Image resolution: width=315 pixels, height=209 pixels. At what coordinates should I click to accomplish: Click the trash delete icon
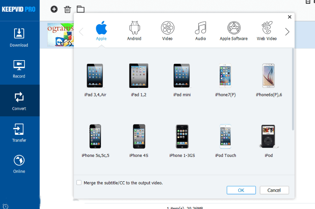pos(68,9)
